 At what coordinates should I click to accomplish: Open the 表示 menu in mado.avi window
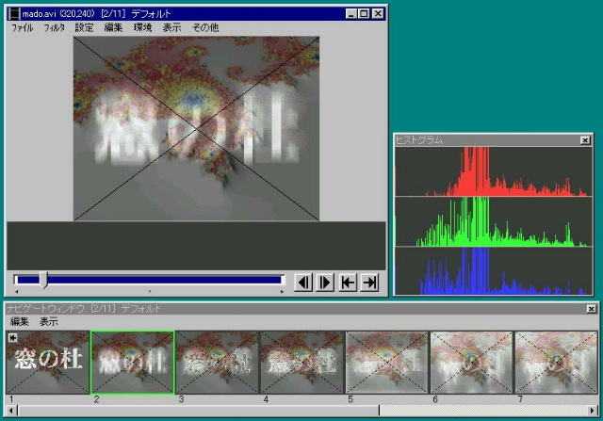pos(171,27)
